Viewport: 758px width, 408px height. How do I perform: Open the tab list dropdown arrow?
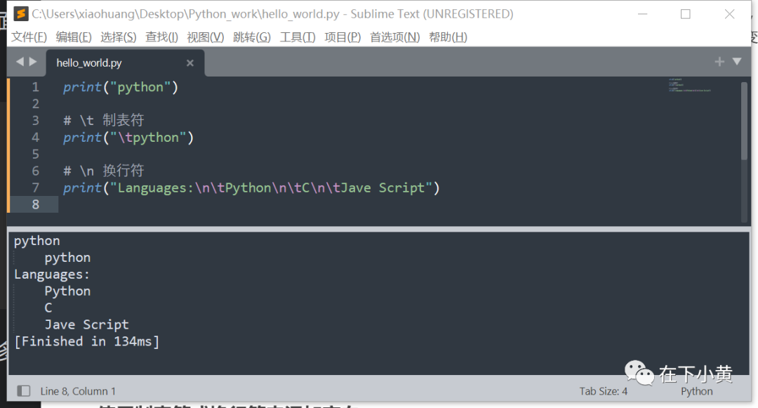click(x=737, y=61)
